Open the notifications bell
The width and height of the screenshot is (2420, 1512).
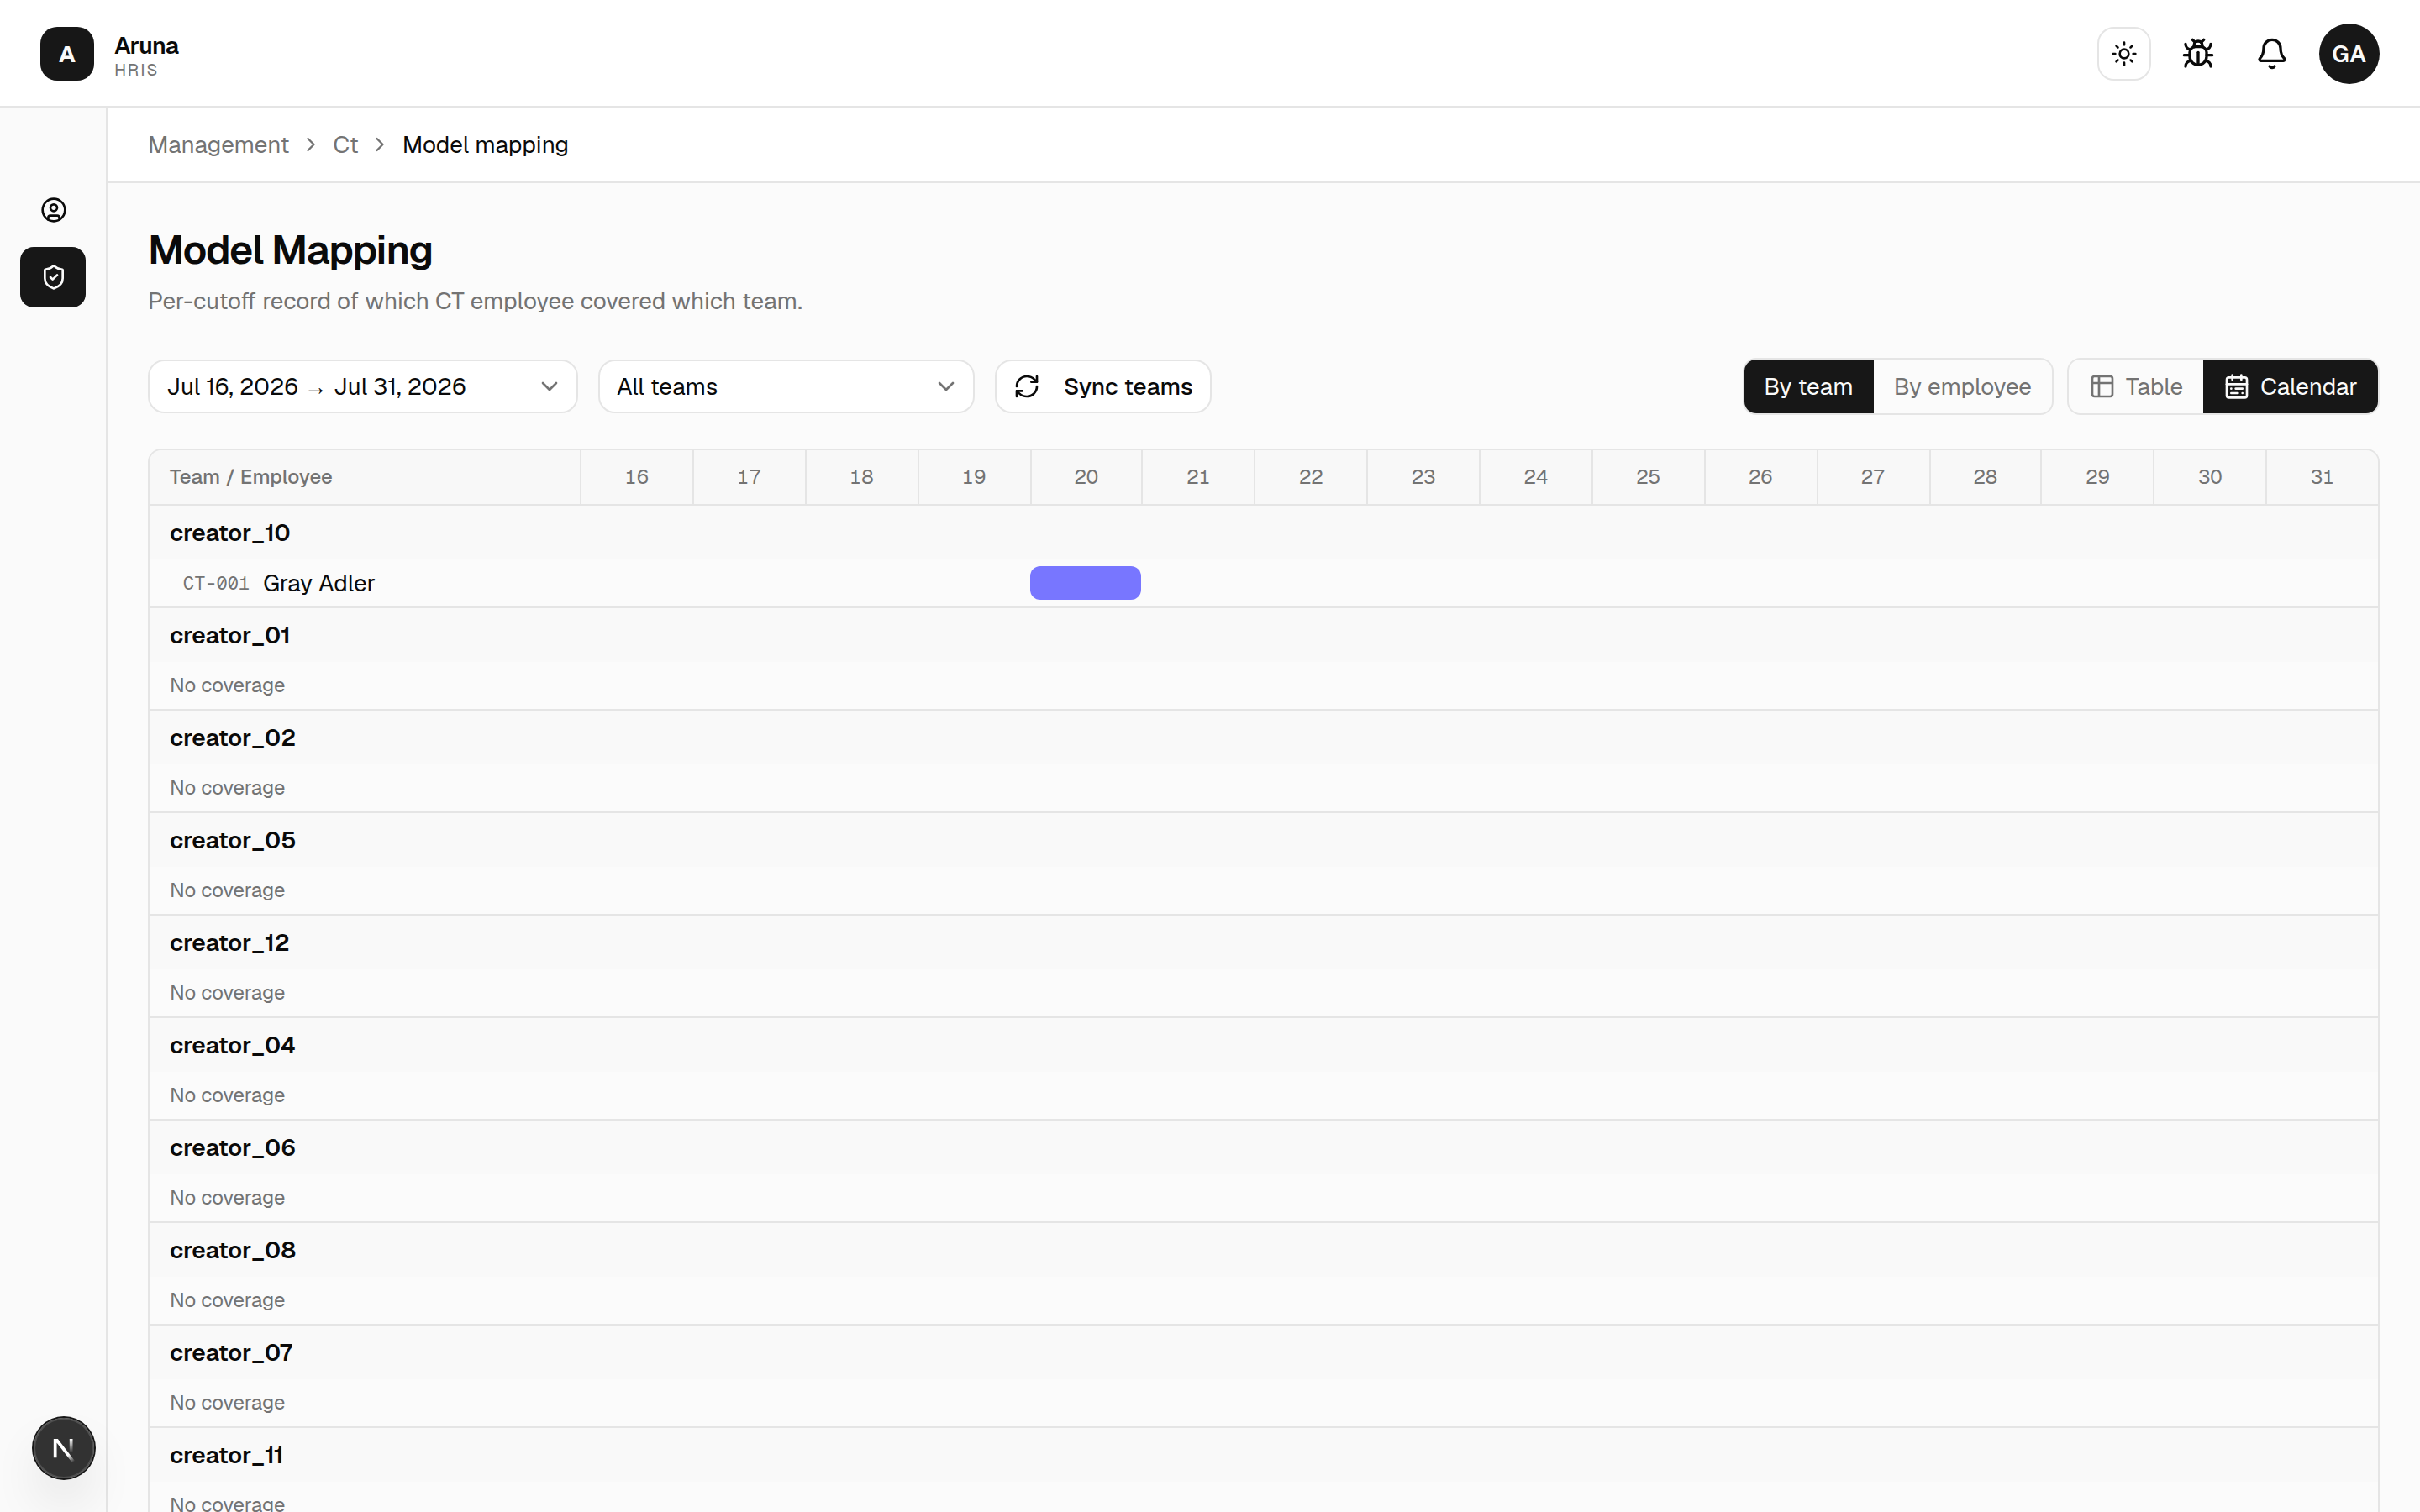coord(2272,54)
